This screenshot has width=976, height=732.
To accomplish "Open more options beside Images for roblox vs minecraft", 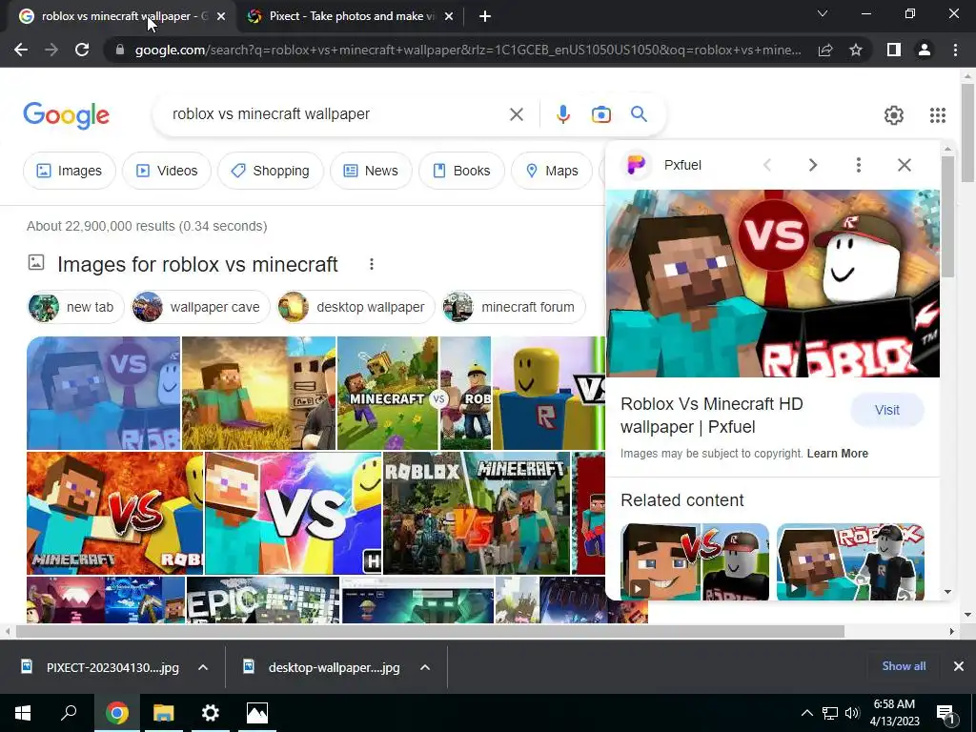I will (x=372, y=265).
